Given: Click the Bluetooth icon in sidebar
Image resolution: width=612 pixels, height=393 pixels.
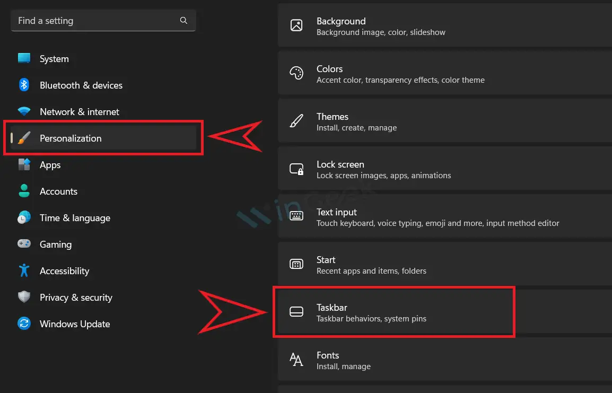Looking at the screenshot, I should [x=24, y=85].
